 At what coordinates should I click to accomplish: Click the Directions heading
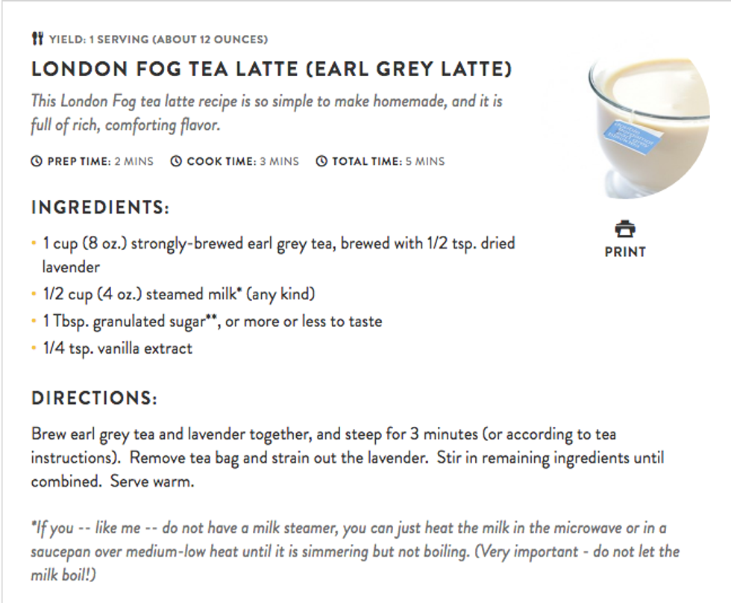pos(94,399)
